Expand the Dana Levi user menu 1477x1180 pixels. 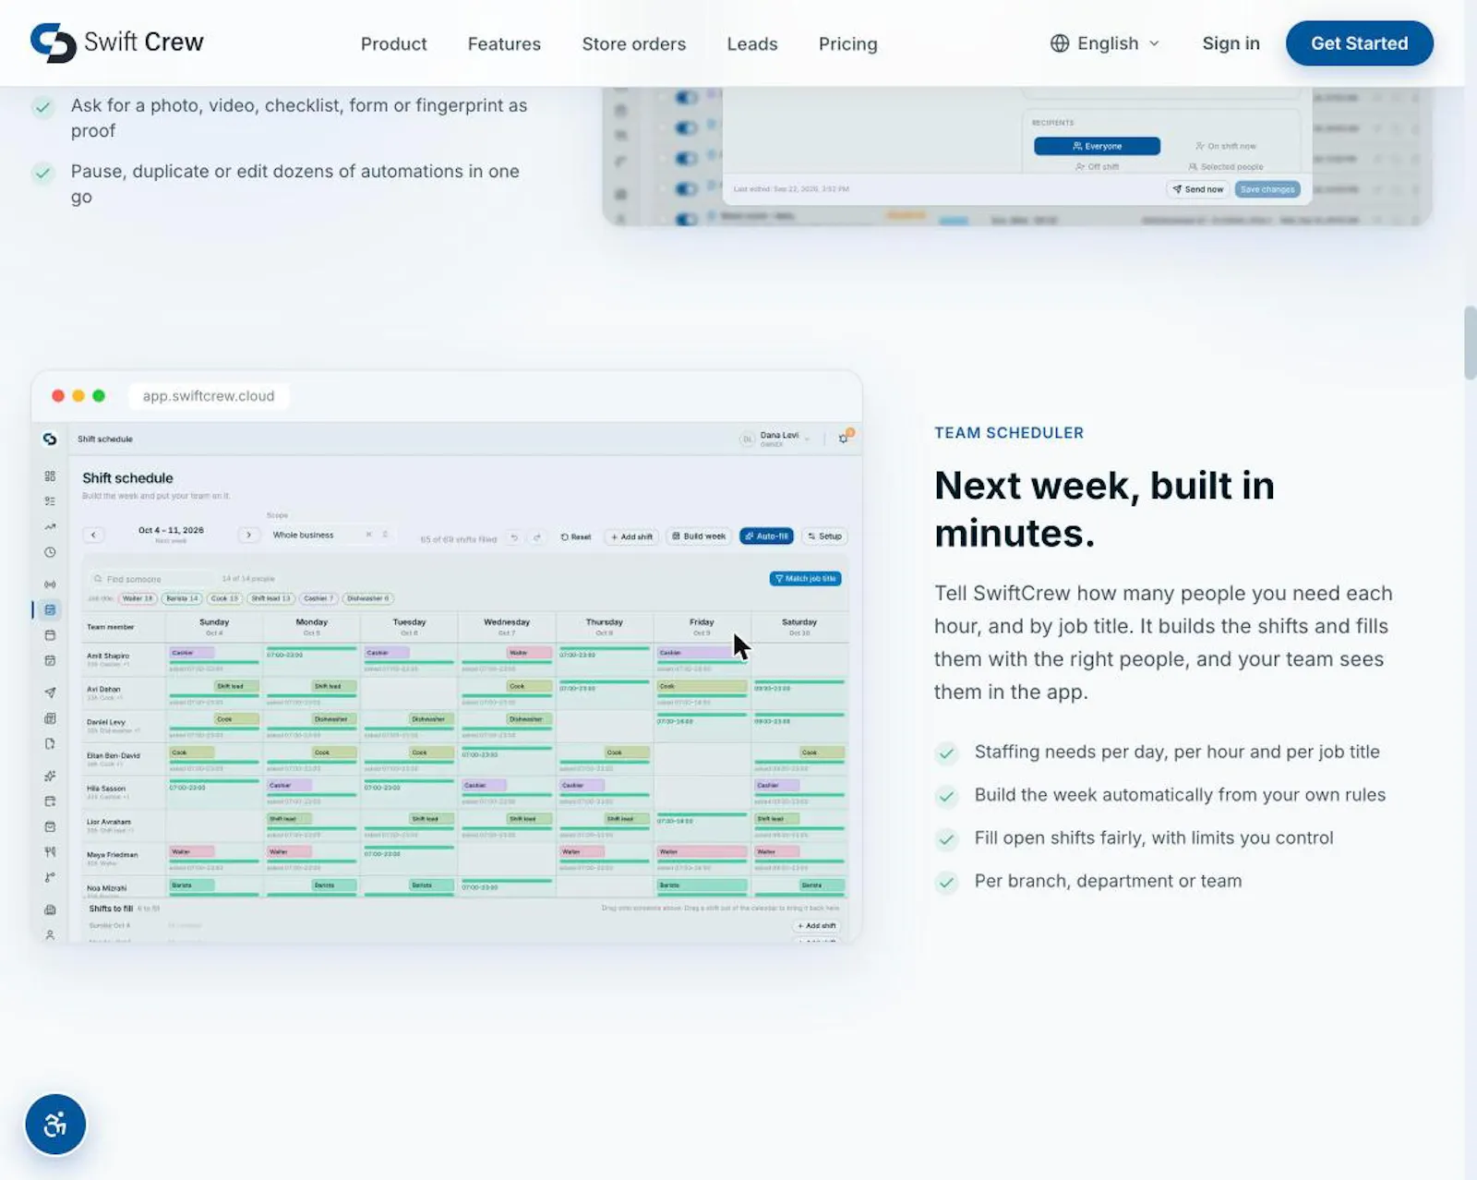click(x=775, y=439)
